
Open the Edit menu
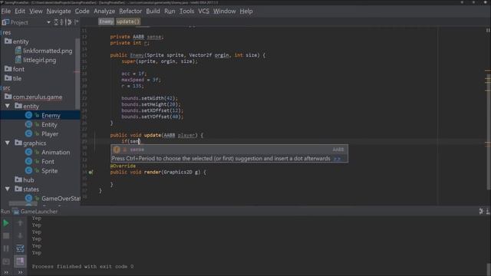(x=20, y=11)
